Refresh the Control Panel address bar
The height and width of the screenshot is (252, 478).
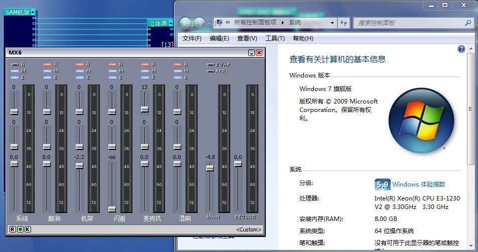(344, 23)
